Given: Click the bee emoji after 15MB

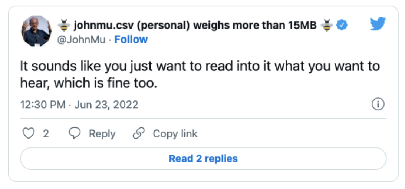Looking at the screenshot, I should point(327,26).
